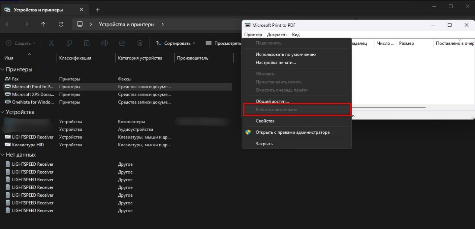Click the Rename icon in toolbar
The width and height of the screenshot is (475, 229).
point(104,43)
